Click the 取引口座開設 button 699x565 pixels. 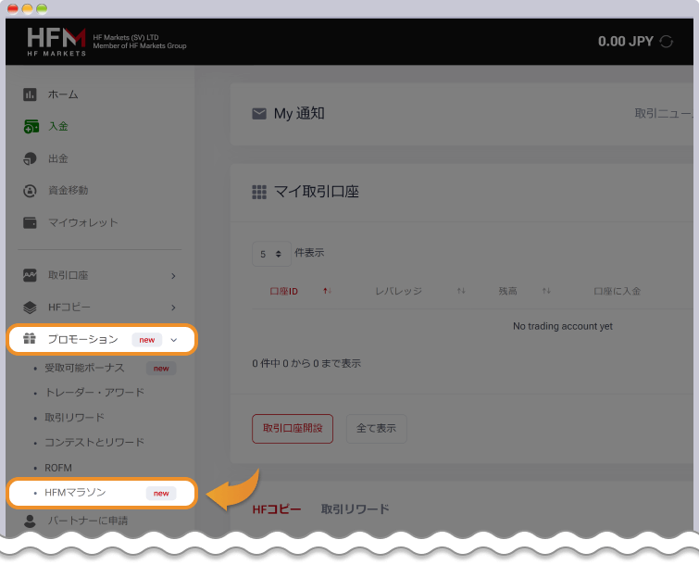pyautogui.click(x=293, y=429)
